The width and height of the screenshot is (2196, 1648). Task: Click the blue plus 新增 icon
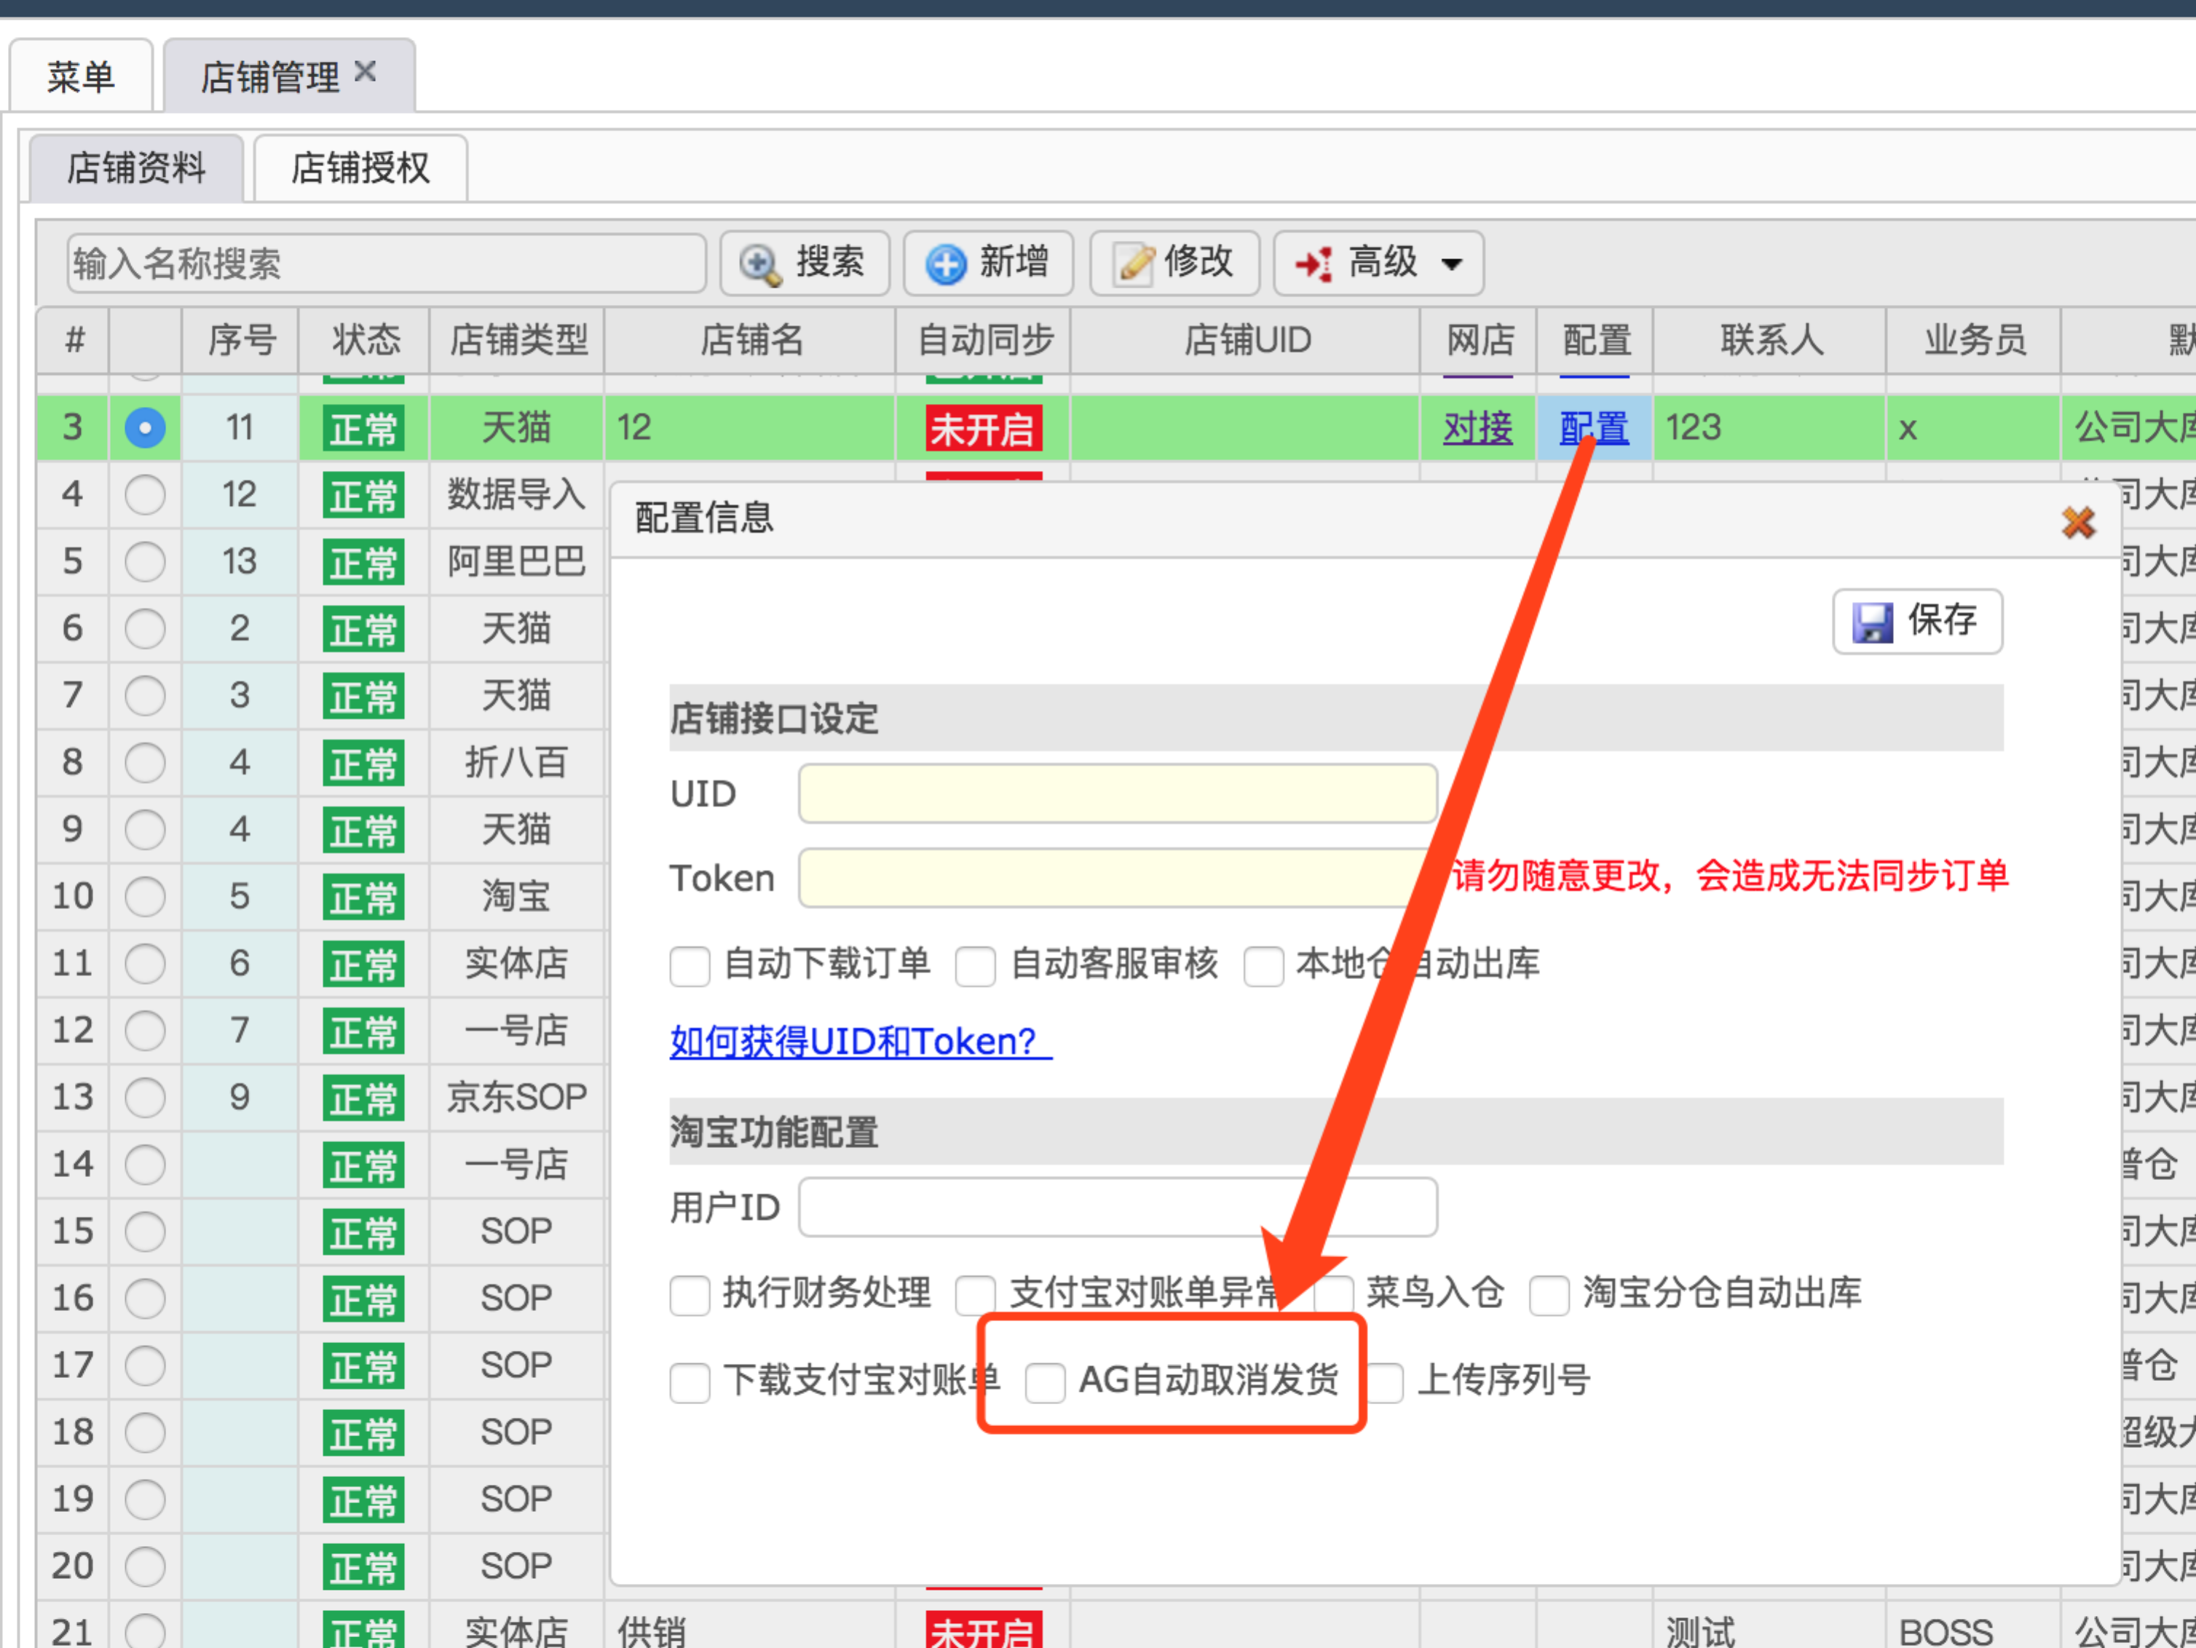945,264
